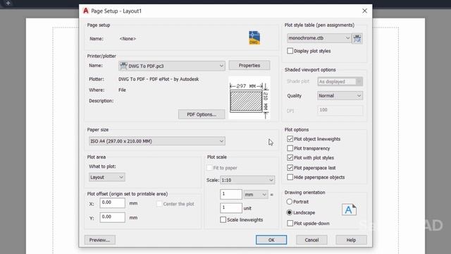Click the scale mm value field
The height and width of the screenshot is (254, 451).
tap(231, 195)
